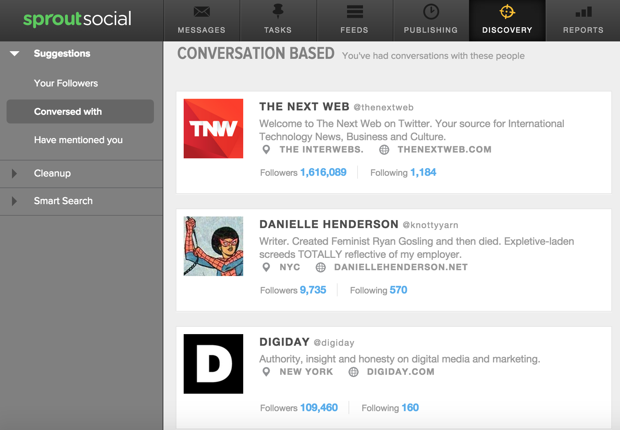Click the Reports bar chart icon

583,12
